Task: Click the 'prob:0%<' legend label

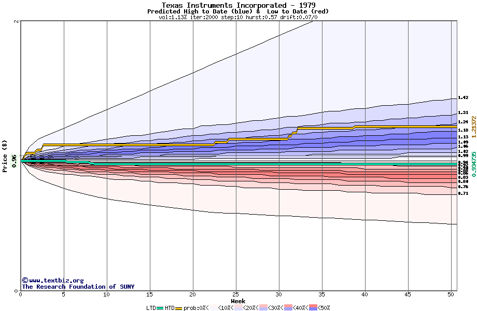Action: click(x=196, y=308)
